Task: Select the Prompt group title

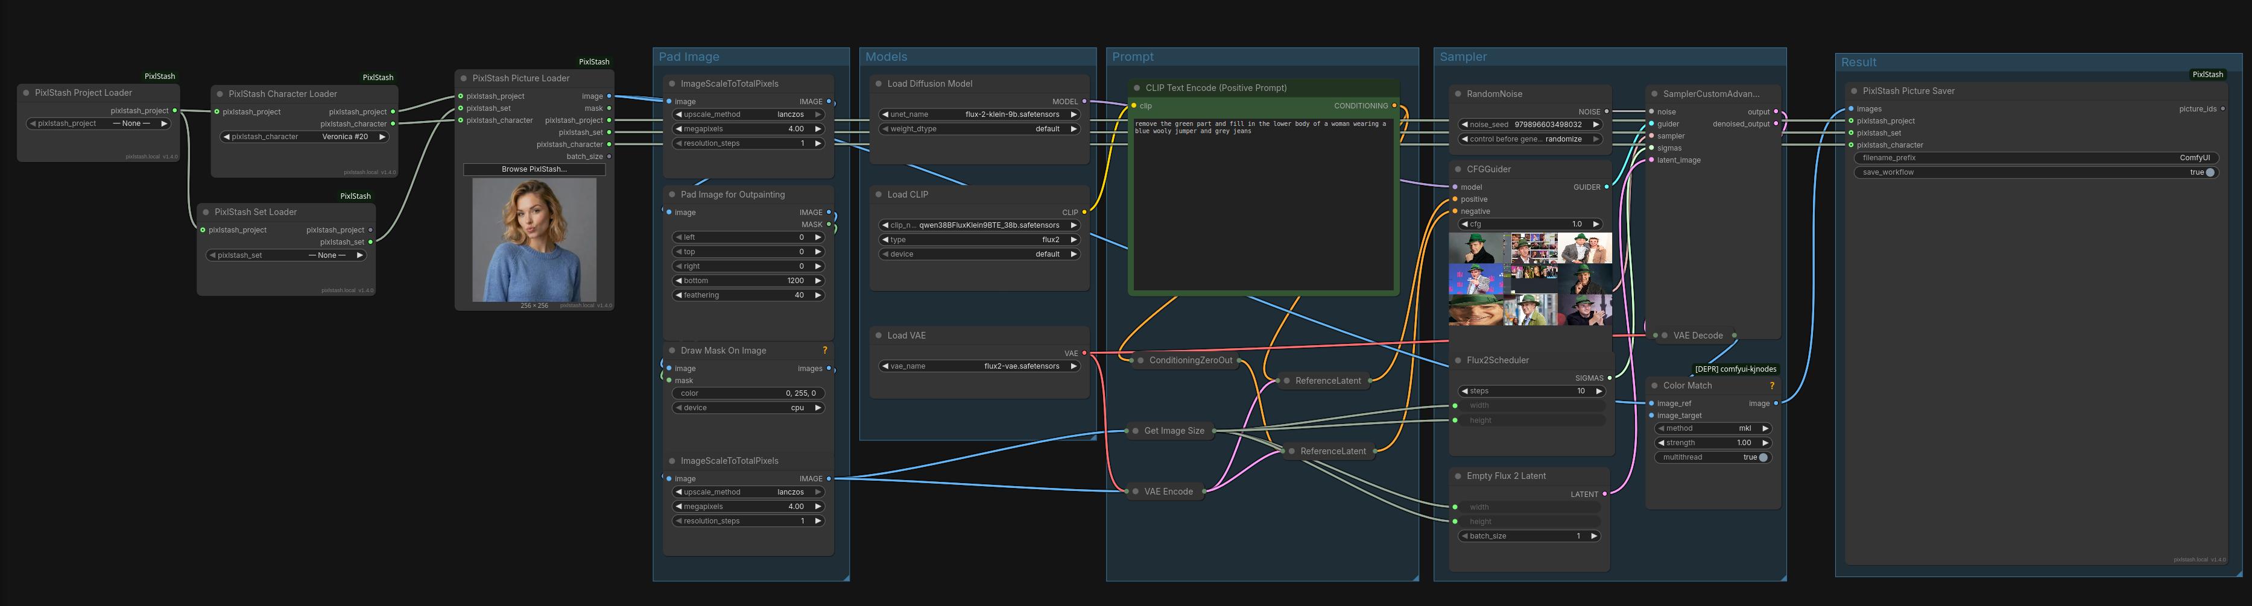Action: click(x=1133, y=57)
